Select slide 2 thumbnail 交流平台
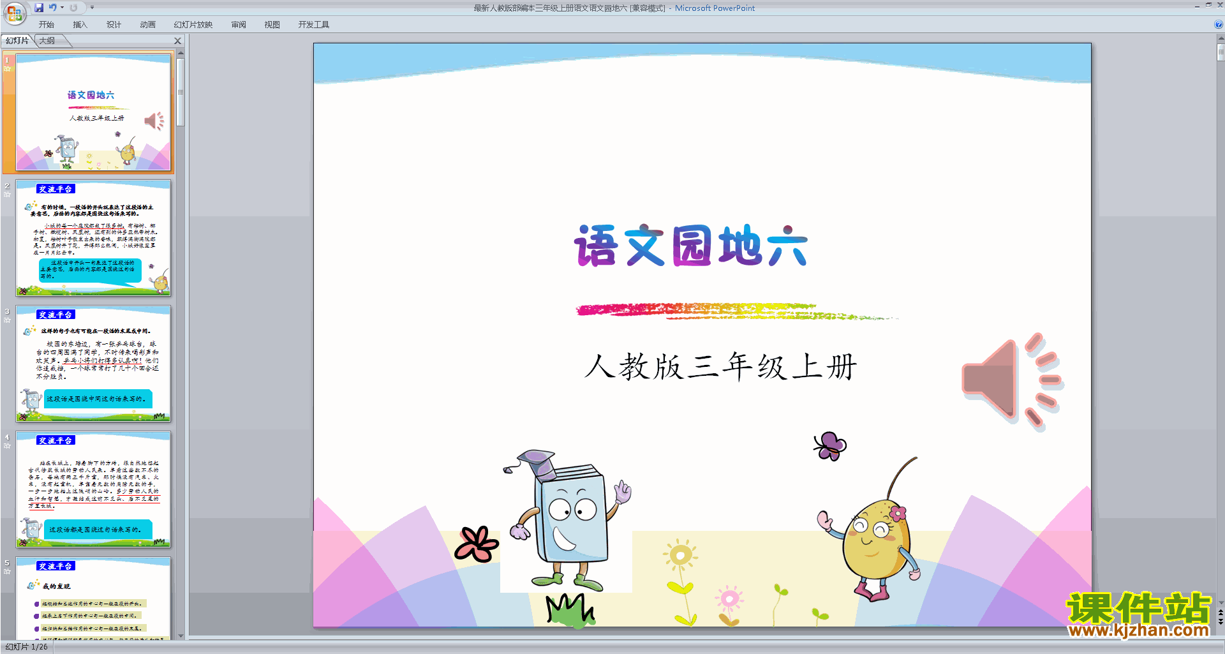The width and height of the screenshot is (1225, 654). click(x=93, y=238)
